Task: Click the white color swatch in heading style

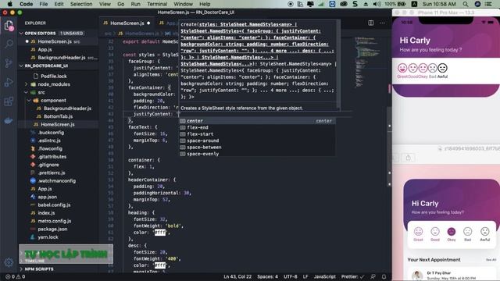Action: click(x=160, y=233)
